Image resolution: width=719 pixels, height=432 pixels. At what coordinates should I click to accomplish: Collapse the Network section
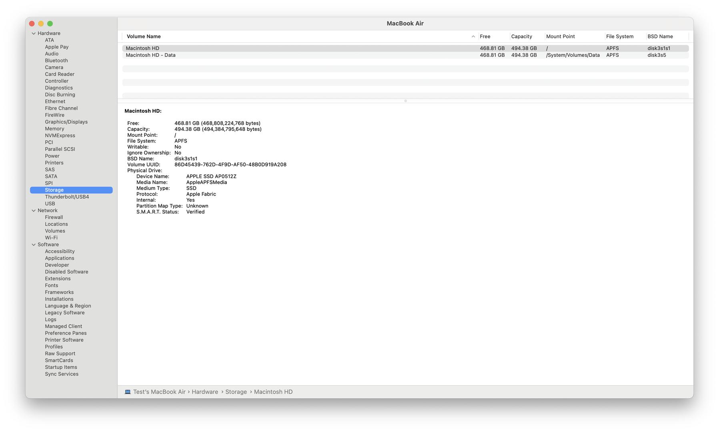[34, 211]
